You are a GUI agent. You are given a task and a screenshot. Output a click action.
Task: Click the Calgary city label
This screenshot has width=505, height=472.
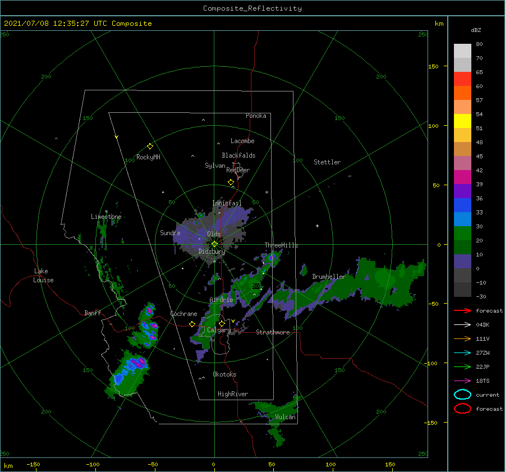pyautogui.click(x=219, y=330)
